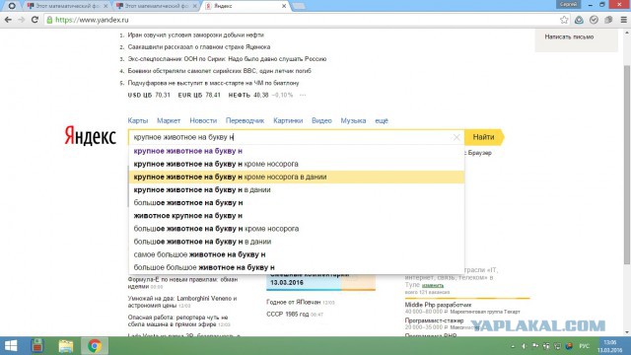The height and width of the screenshot is (355, 631).
Task: Click the browser forward arrow
Action: pyautogui.click(x=21, y=20)
